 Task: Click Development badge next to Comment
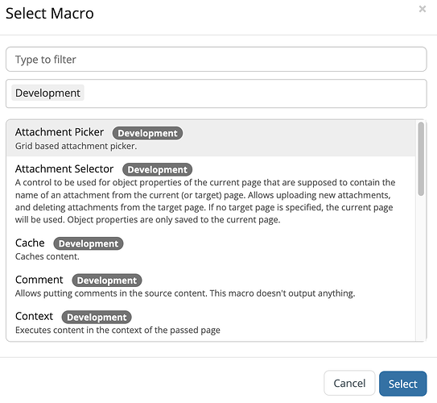107,280
